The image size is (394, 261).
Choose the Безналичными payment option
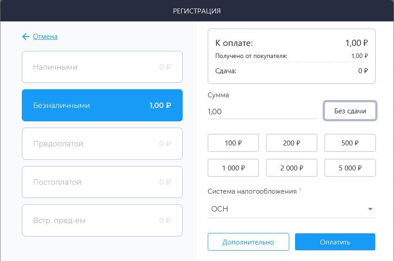[x=102, y=105]
